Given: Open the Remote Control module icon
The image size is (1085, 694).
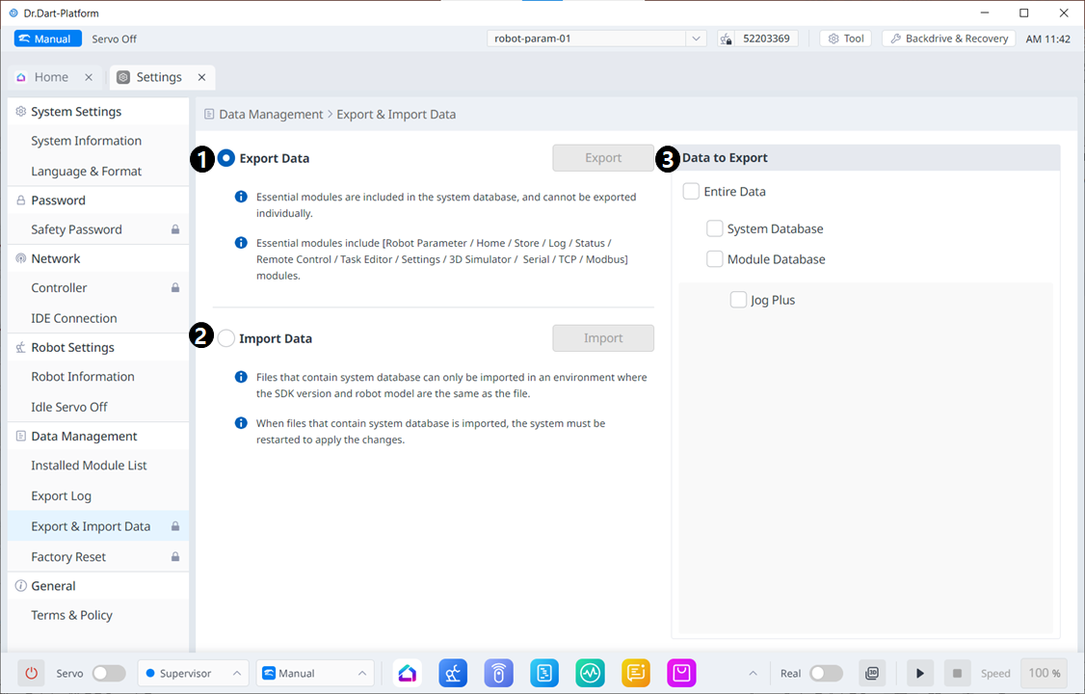Looking at the screenshot, I should click(x=498, y=673).
